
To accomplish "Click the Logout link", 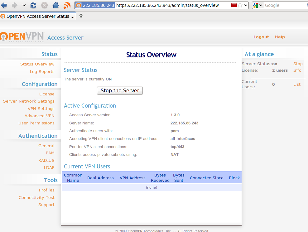I will tap(261, 37).
